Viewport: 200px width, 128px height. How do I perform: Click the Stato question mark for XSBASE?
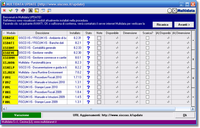(x=88, y=38)
